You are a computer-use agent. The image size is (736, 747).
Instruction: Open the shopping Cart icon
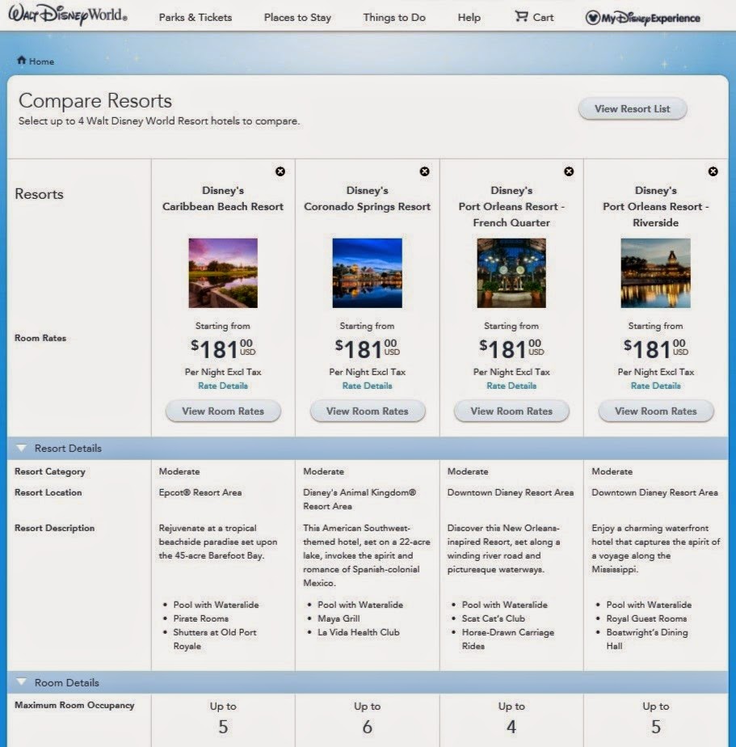(x=521, y=17)
